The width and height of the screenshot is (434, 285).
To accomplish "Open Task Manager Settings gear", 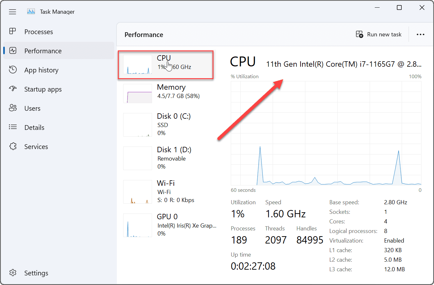I will pyautogui.click(x=12, y=273).
